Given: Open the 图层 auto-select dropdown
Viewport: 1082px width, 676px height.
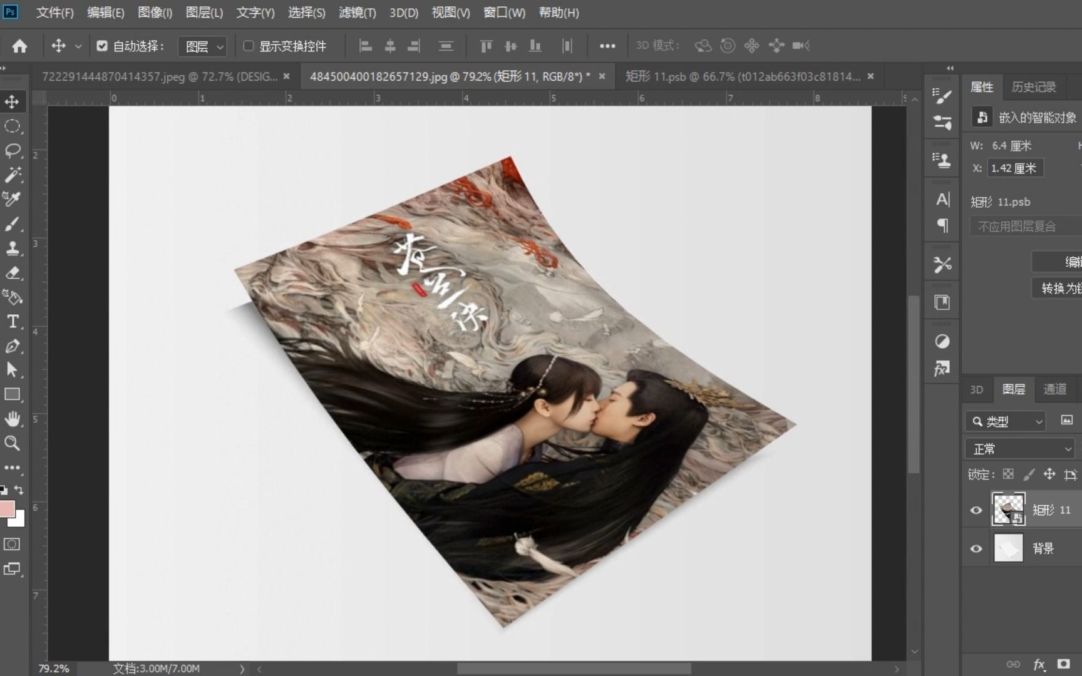Looking at the screenshot, I should [x=202, y=46].
